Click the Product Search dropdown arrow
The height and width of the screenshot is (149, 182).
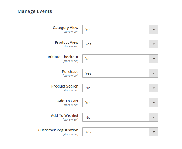tap(154, 88)
